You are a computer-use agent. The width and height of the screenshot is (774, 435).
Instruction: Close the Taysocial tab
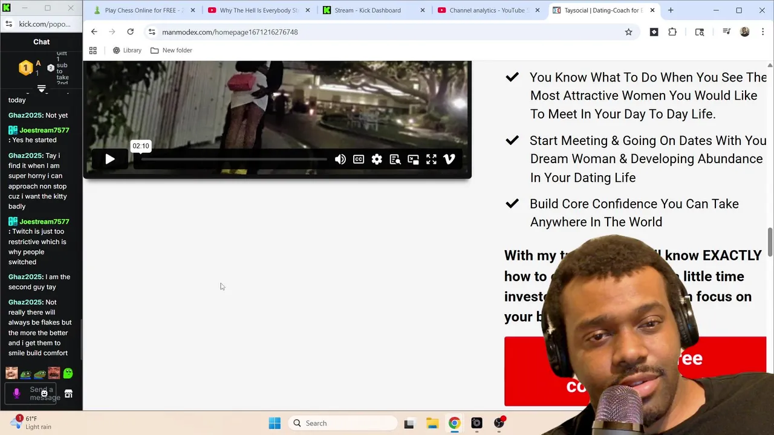[652, 10]
